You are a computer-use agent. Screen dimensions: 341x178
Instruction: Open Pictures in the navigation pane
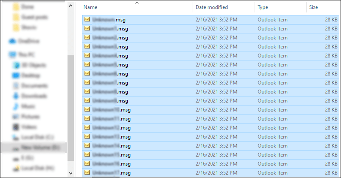coord(26,117)
